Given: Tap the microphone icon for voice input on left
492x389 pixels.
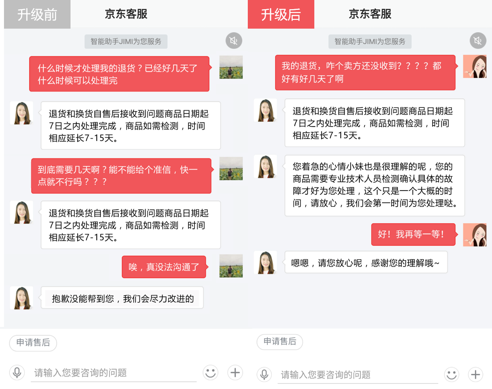Looking at the screenshot, I should point(17,373).
